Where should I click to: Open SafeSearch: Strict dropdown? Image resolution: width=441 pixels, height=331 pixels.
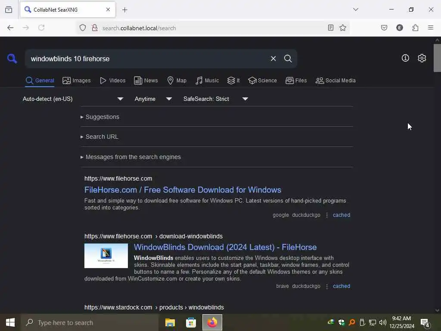click(215, 99)
